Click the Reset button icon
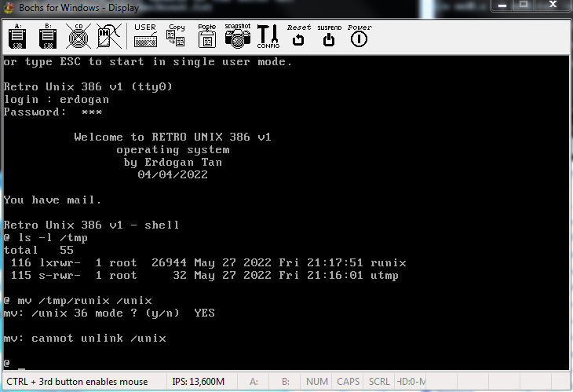Screen dimensions: 573x392 [x=298, y=35]
